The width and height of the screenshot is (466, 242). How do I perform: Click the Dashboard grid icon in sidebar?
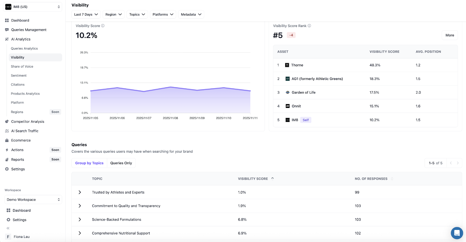pos(7,20)
